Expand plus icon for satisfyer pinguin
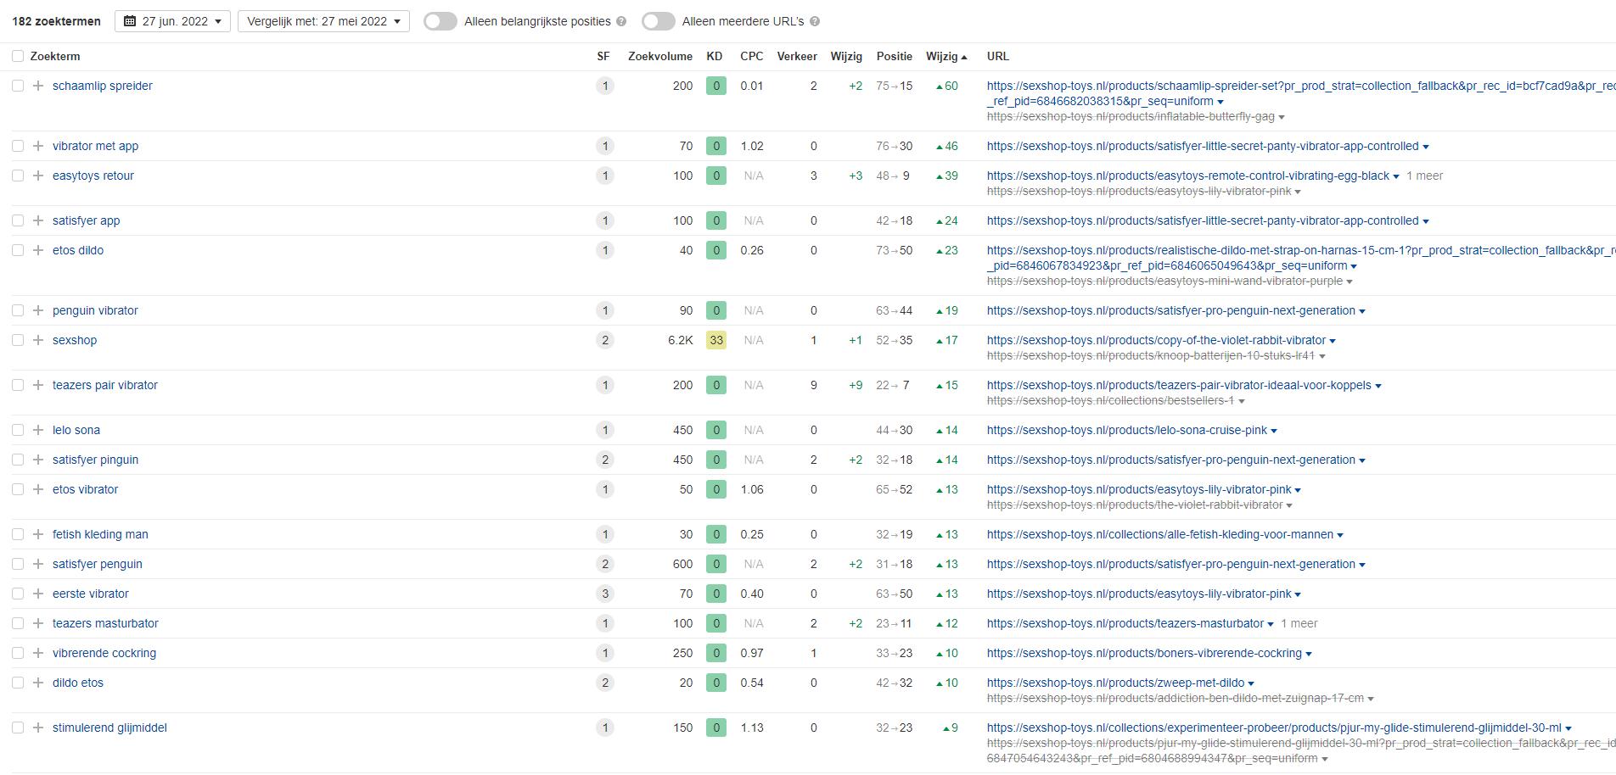Image resolution: width=1616 pixels, height=775 pixels. pos(38,460)
